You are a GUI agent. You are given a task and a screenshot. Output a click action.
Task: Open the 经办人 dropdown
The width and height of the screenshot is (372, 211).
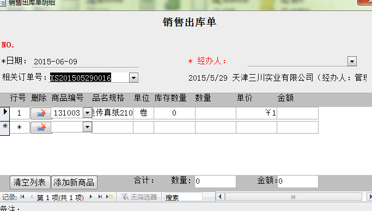click(x=352, y=61)
